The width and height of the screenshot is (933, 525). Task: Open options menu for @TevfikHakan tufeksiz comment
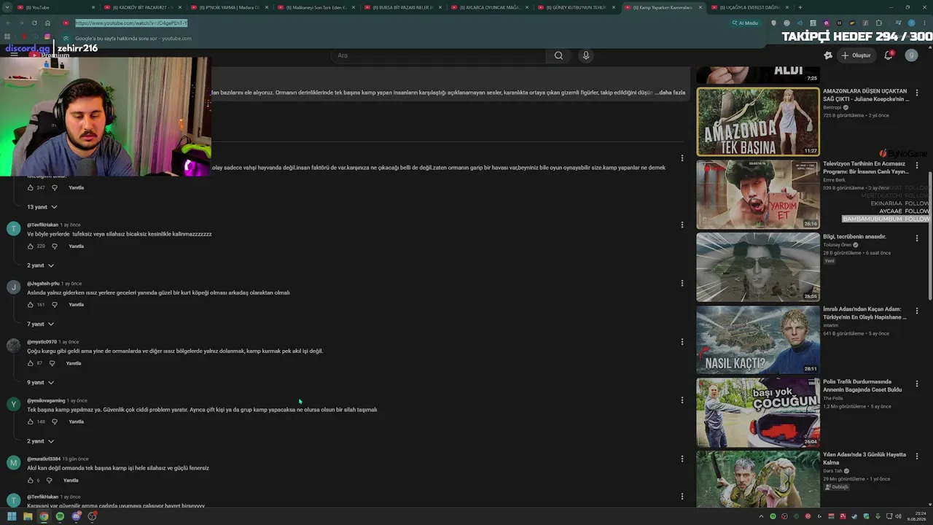coord(682,225)
